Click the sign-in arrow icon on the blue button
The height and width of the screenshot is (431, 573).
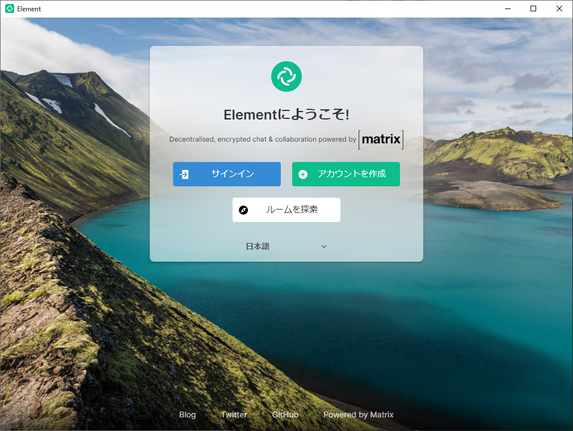(184, 174)
